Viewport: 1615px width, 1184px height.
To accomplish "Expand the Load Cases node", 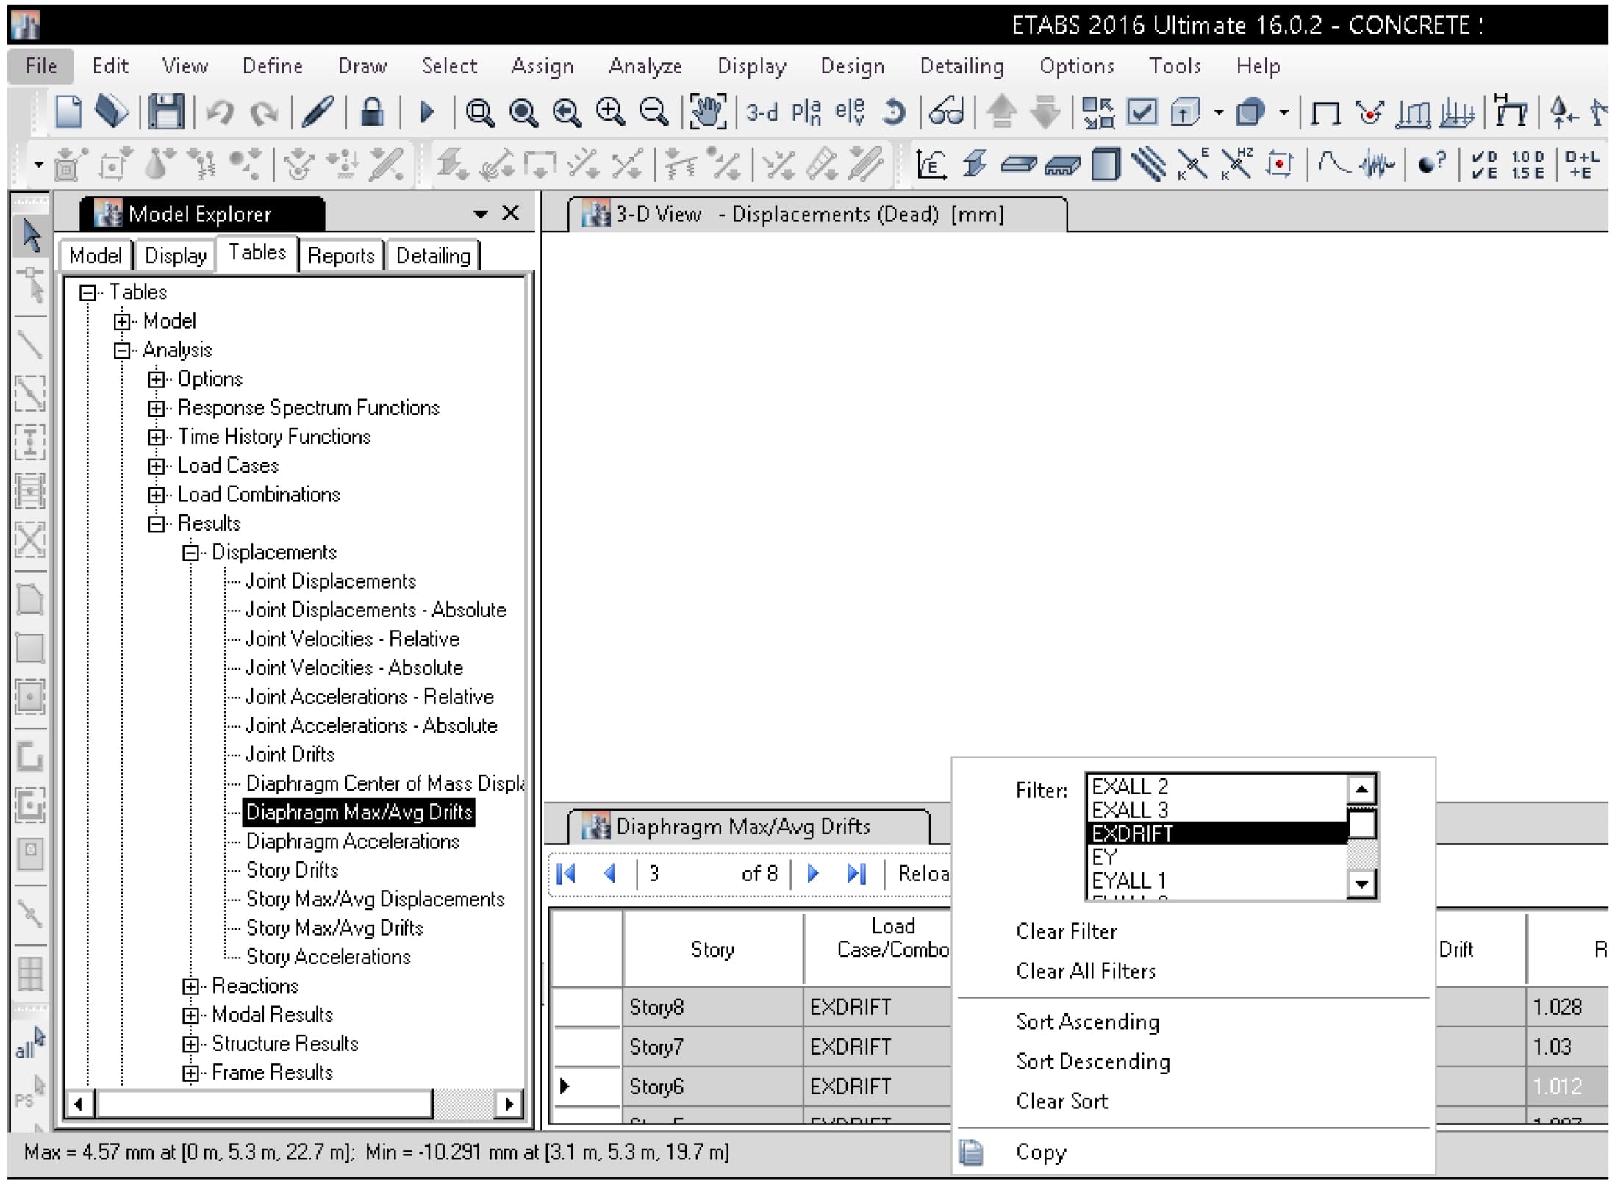I will point(156,466).
